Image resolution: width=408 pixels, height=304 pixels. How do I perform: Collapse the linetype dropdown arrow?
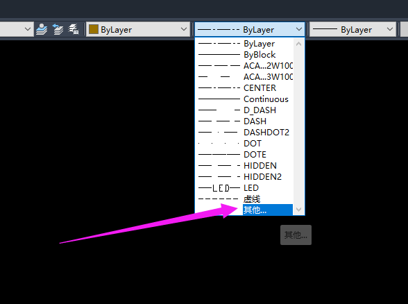point(299,29)
